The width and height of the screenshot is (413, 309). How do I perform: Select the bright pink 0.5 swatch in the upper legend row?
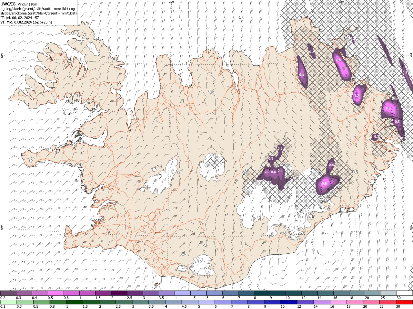[x=56, y=293]
